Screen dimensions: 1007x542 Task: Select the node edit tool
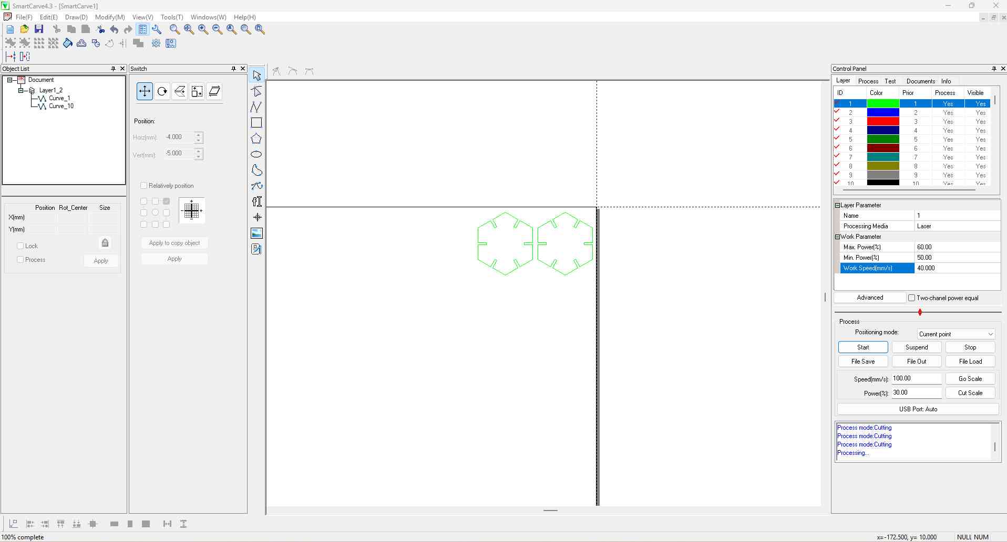[256, 91]
